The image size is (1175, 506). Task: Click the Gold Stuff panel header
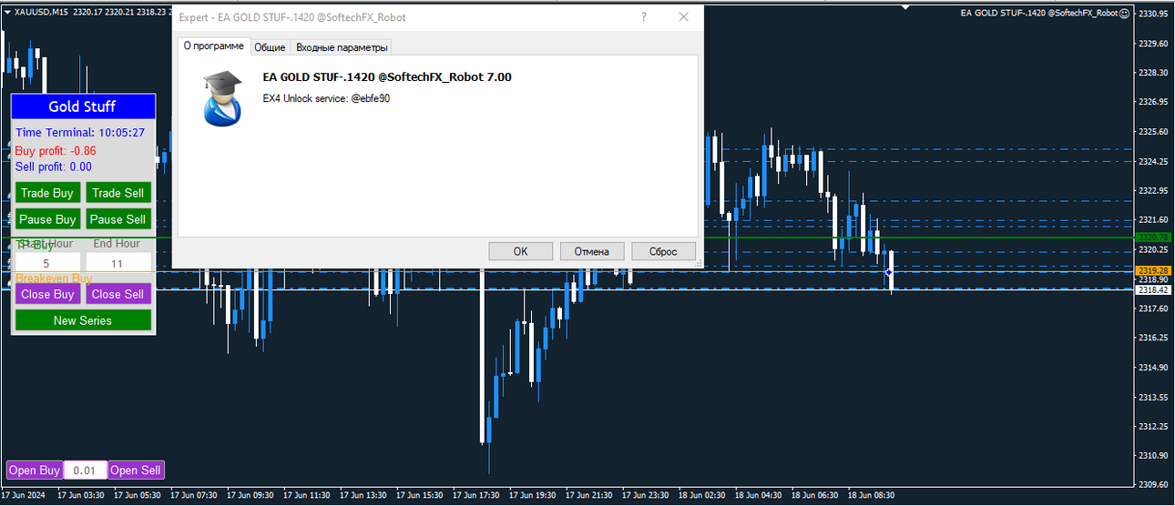(x=83, y=106)
